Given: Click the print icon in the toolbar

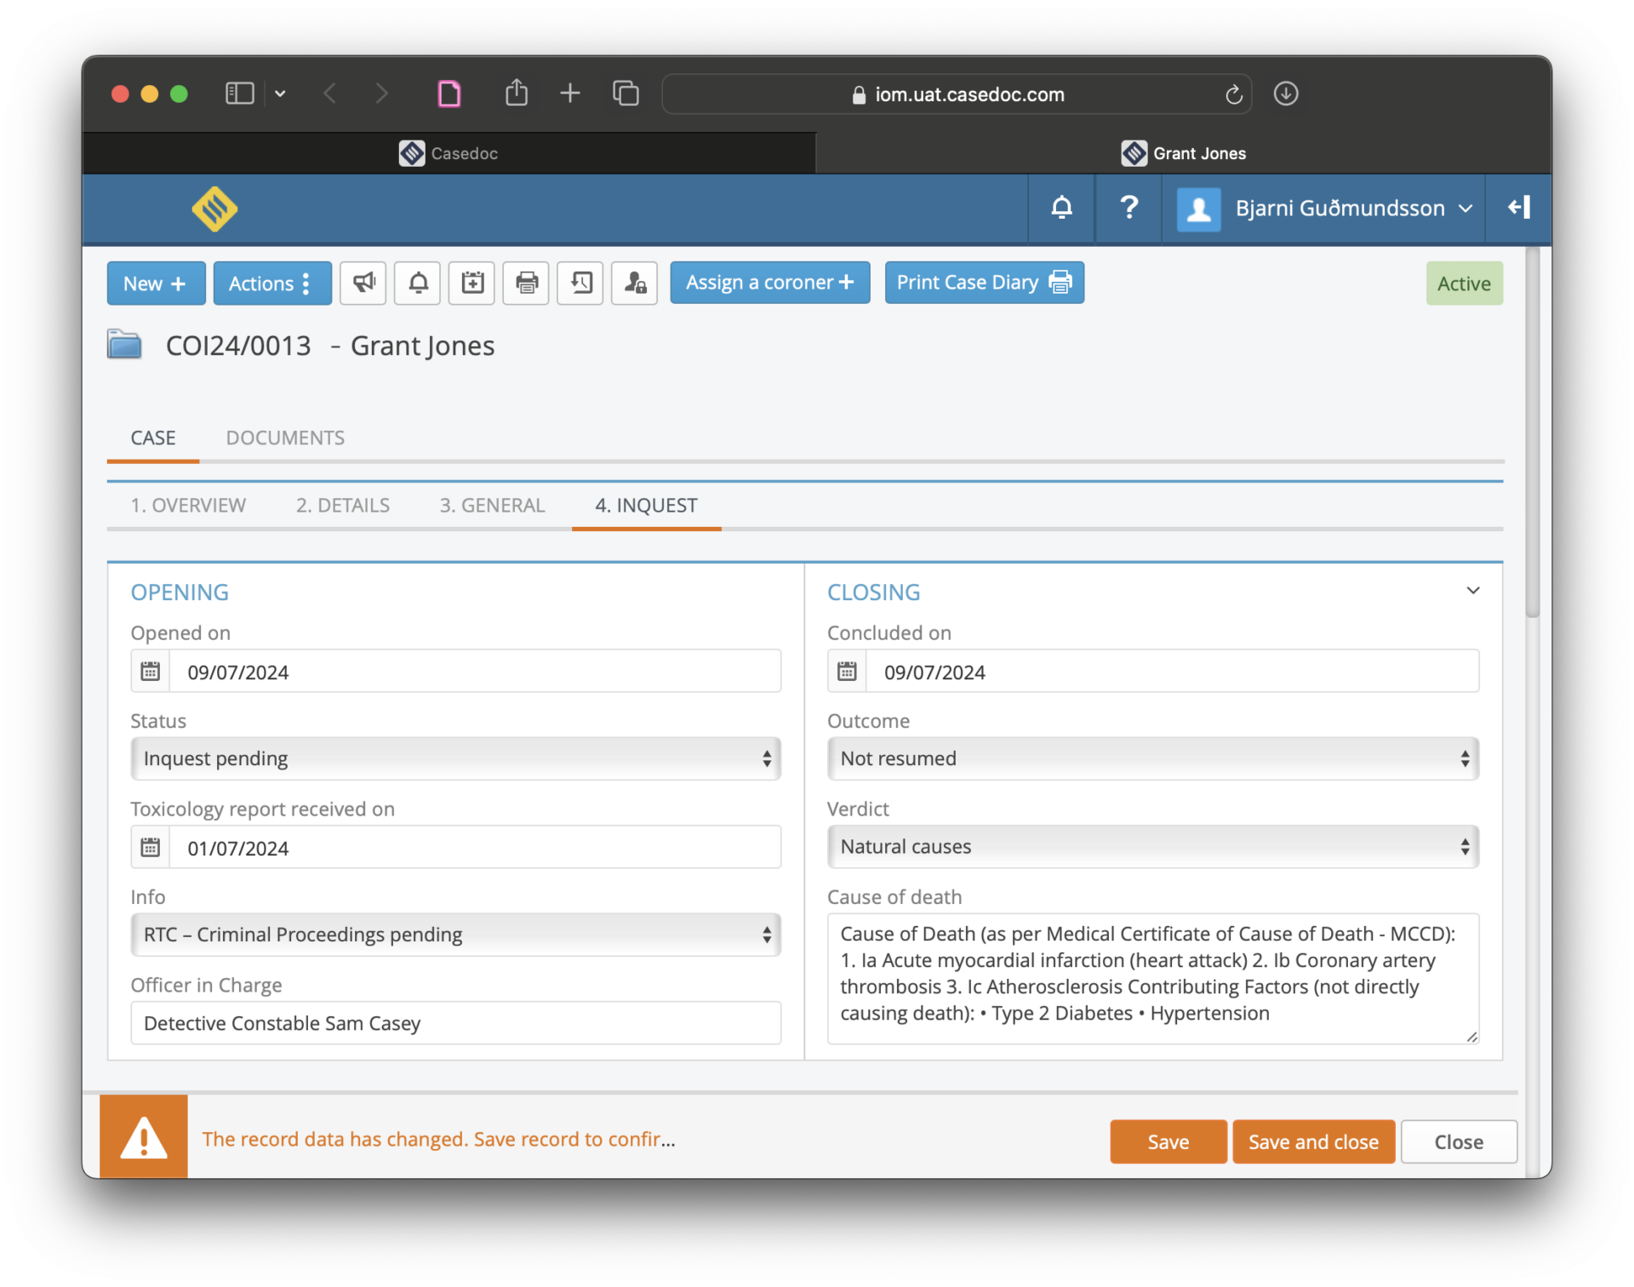Looking at the screenshot, I should point(526,283).
